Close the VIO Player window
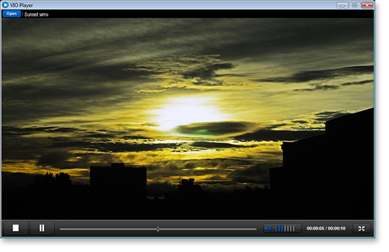 point(368,5)
